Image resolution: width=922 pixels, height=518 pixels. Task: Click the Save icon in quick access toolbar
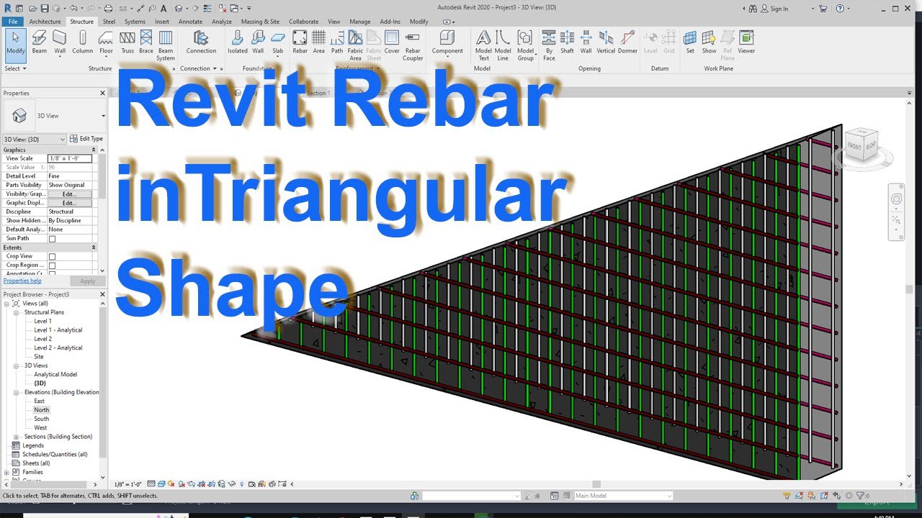45,9
